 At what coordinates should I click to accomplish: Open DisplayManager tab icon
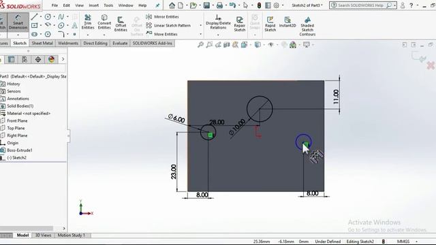pyautogui.click(x=52, y=59)
